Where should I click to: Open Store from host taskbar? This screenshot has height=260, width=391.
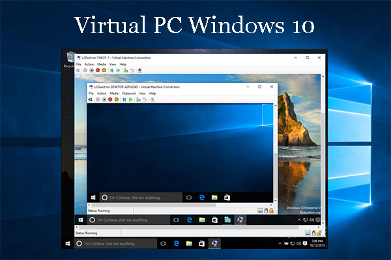(x=201, y=244)
